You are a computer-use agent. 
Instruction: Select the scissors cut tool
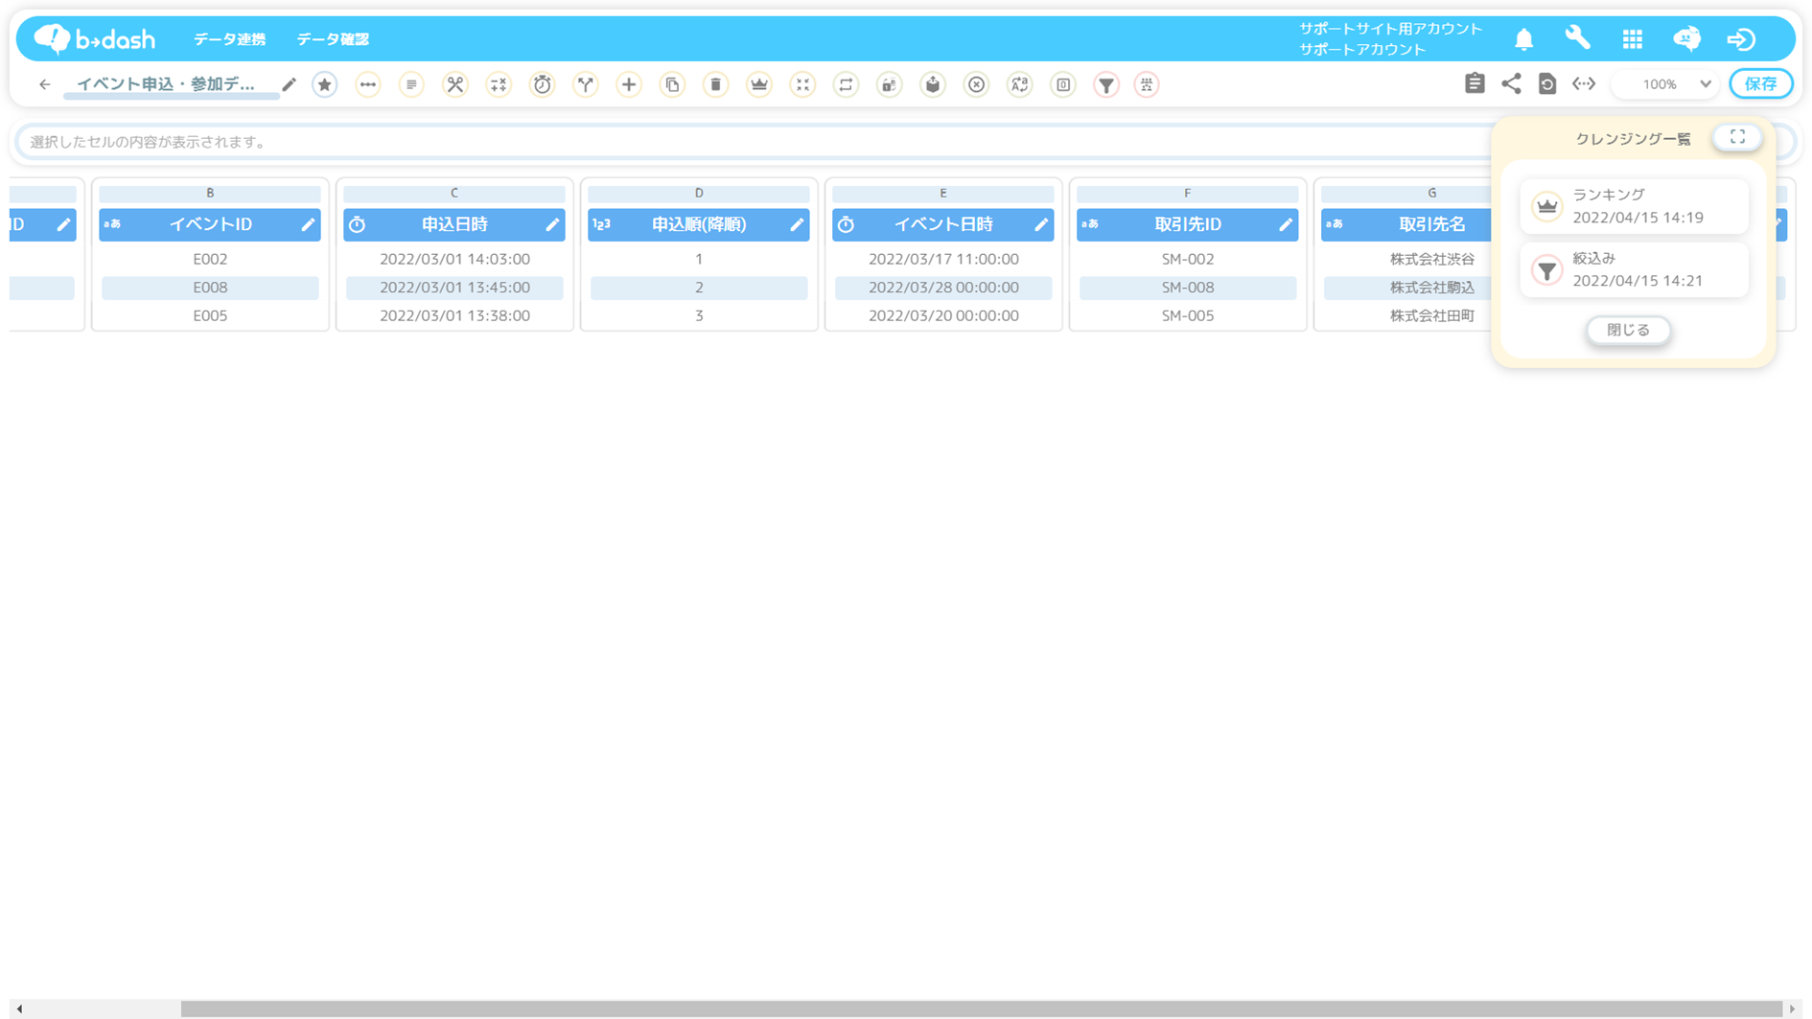click(455, 84)
